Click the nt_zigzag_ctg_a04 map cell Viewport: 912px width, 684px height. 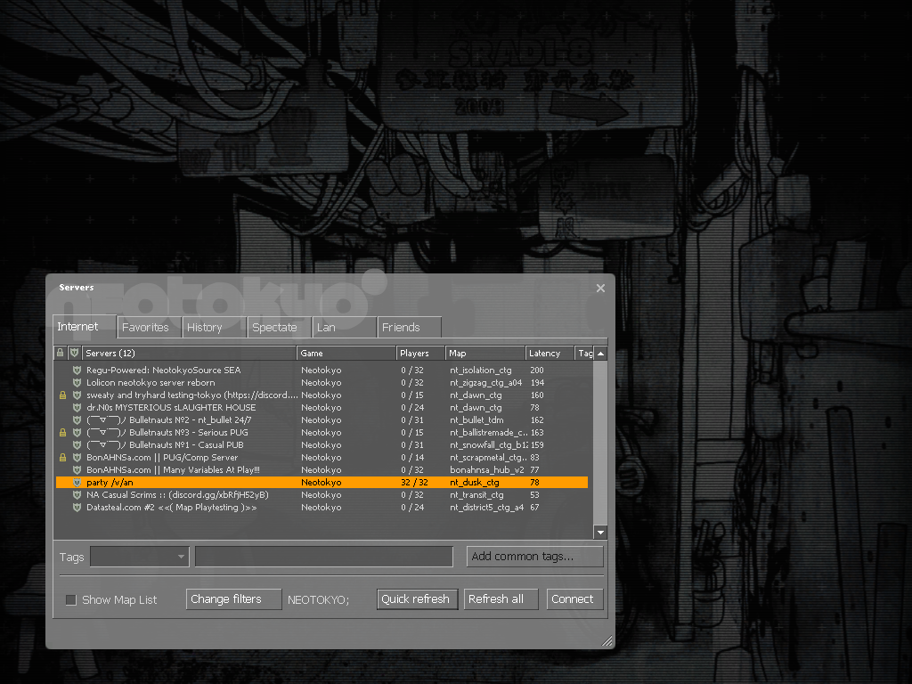pos(485,383)
